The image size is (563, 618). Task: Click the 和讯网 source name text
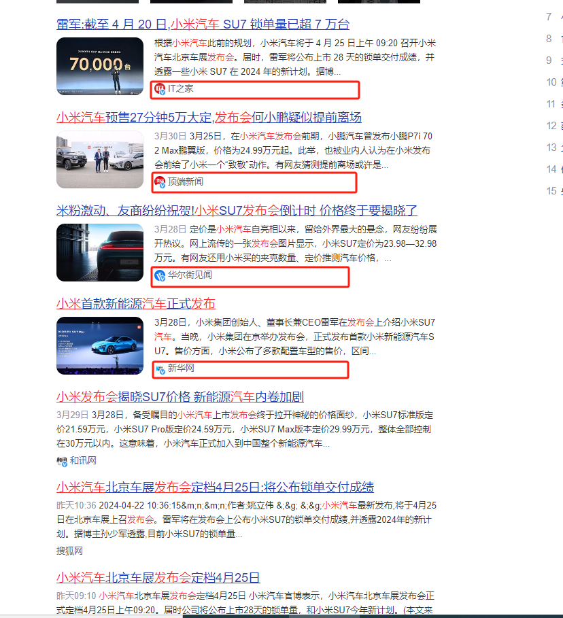(x=83, y=461)
